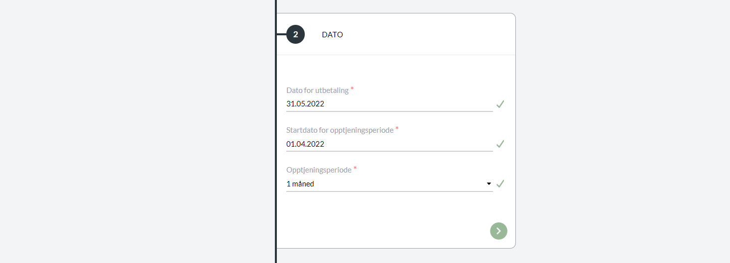Click checkmark beside Dato for utbetaling field
730x263 pixels.
coord(500,104)
